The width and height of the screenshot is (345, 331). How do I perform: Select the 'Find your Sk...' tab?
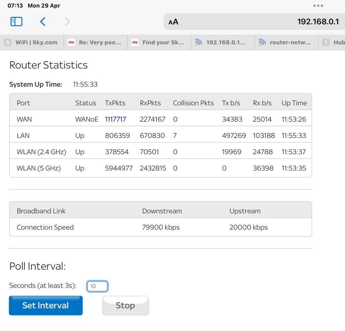tap(159, 42)
